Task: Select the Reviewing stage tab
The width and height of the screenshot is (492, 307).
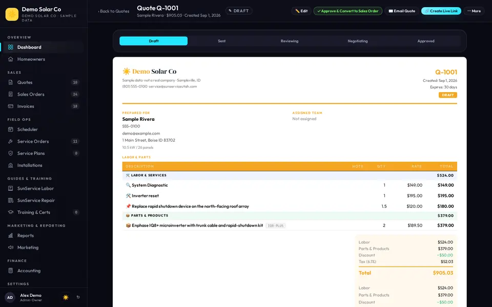Action: (x=289, y=41)
